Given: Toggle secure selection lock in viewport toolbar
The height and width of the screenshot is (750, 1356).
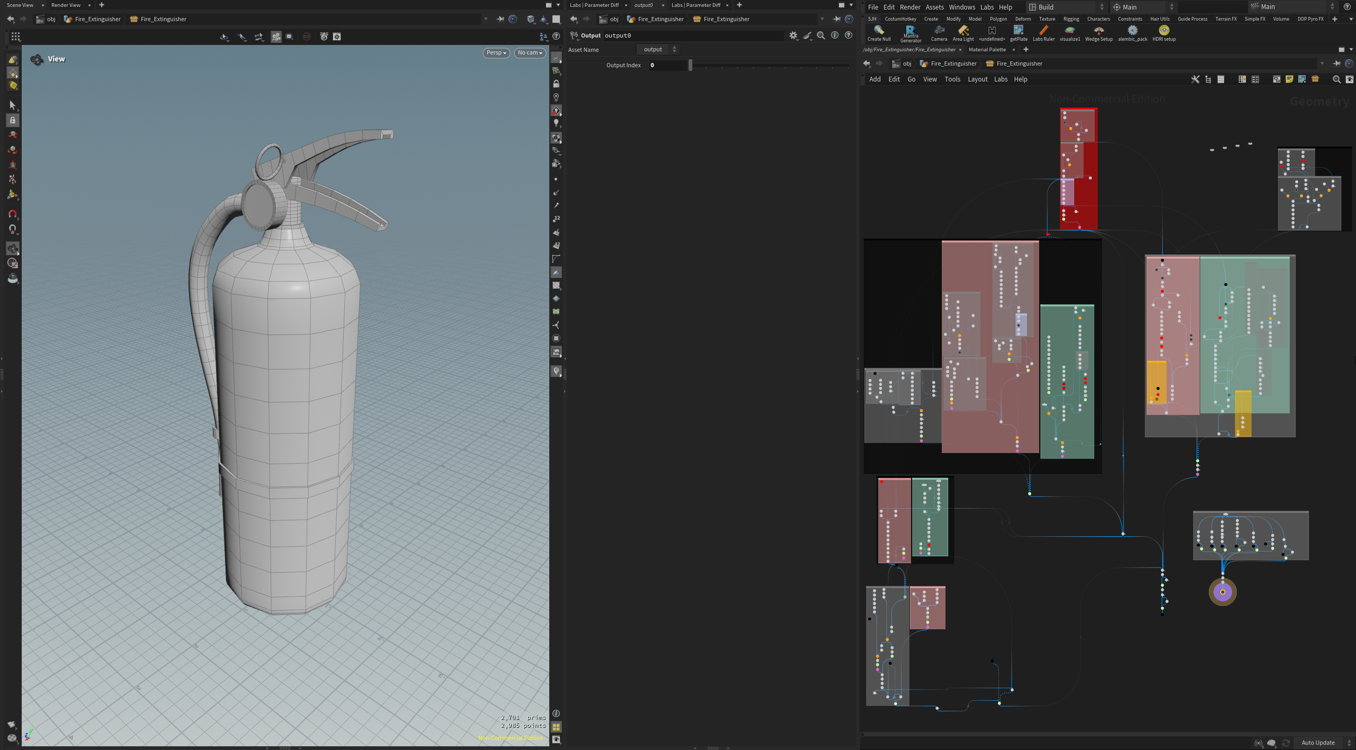Looking at the screenshot, I should pos(13,120).
